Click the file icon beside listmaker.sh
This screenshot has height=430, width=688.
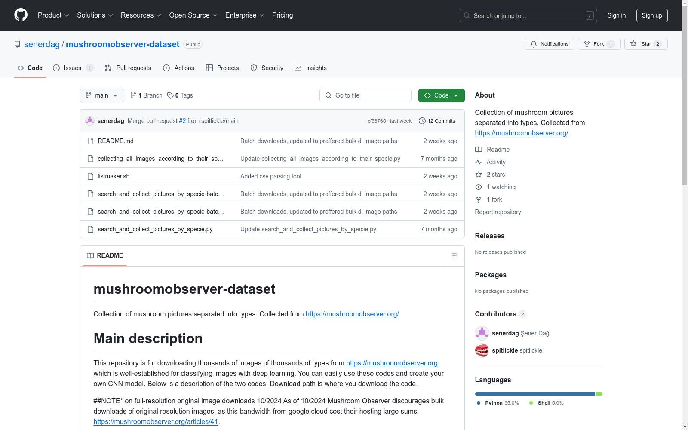[90, 176]
